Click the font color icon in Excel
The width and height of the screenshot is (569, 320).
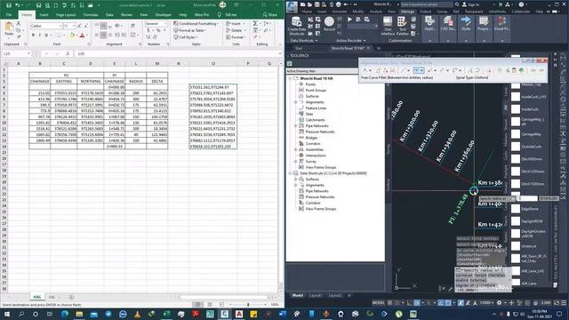(82, 36)
